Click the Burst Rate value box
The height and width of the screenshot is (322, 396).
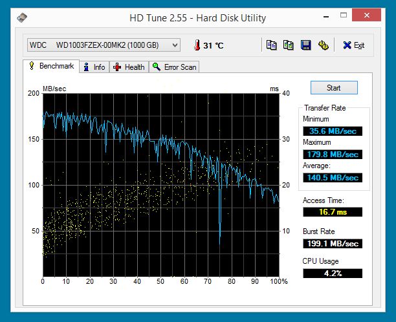click(x=333, y=243)
